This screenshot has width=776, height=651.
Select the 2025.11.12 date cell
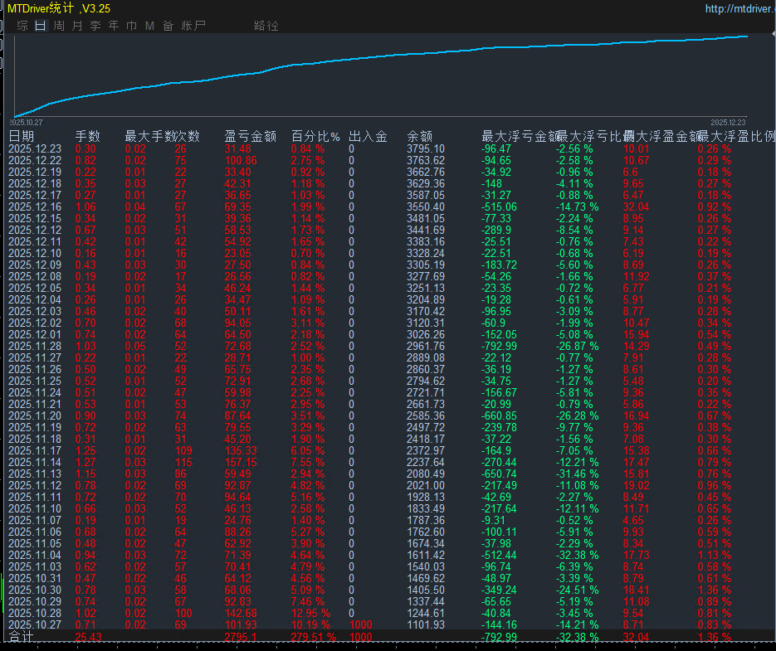[35, 486]
